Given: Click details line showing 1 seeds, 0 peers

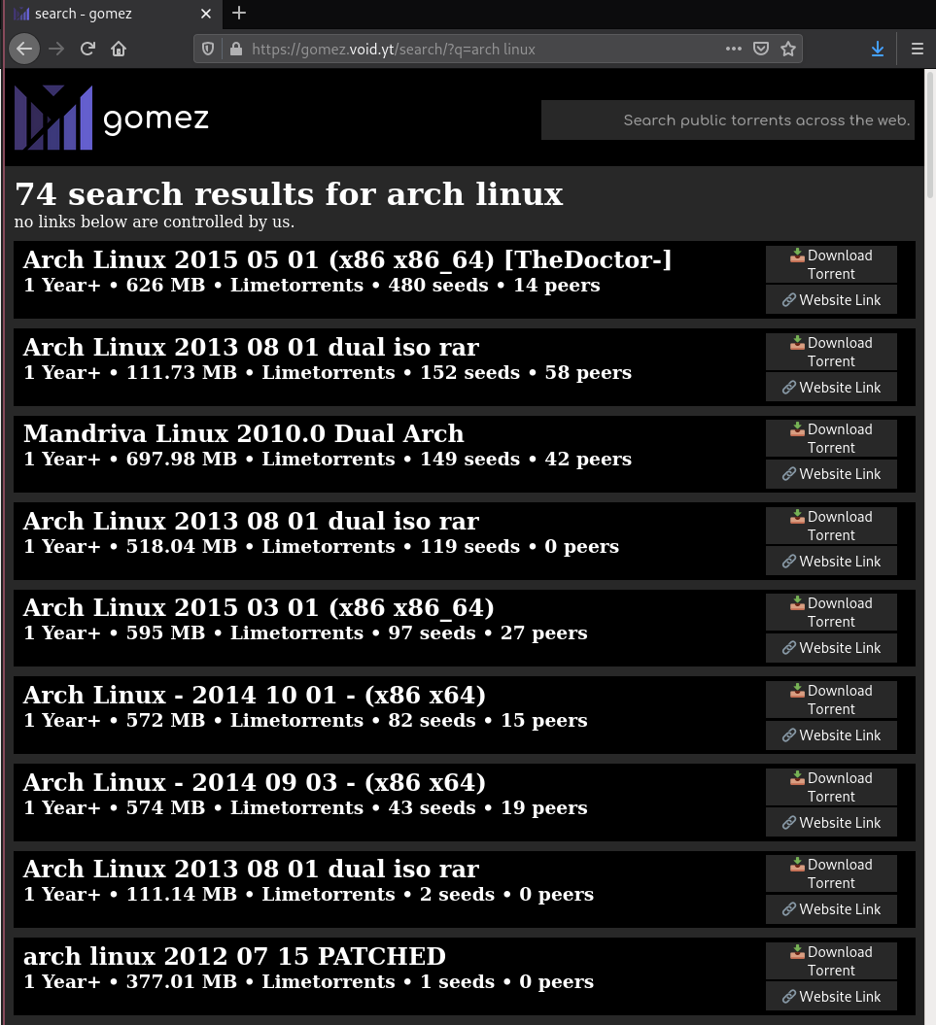Looking at the screenshot, I should [x=308, y=982].
